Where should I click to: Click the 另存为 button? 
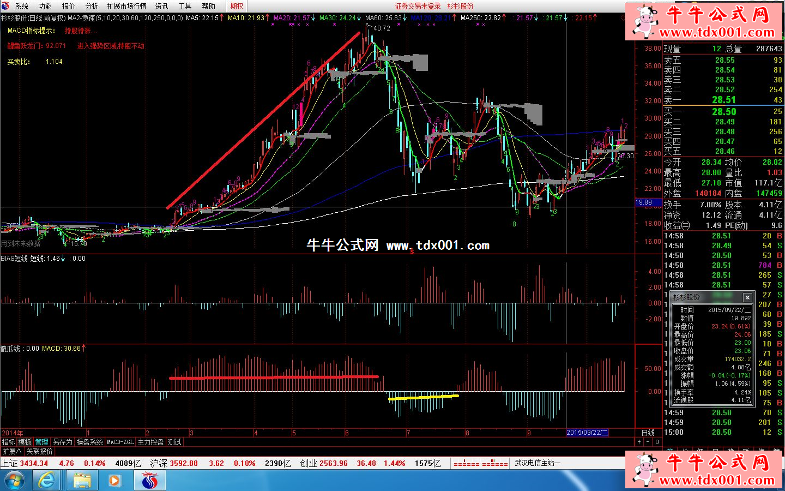tap(62, 442)
